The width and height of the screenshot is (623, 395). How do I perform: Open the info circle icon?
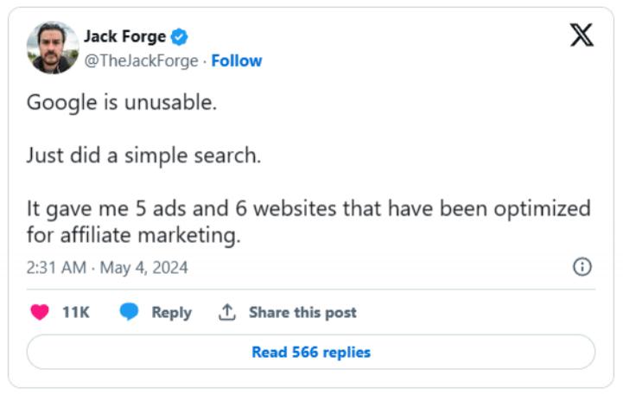[582, 267]
